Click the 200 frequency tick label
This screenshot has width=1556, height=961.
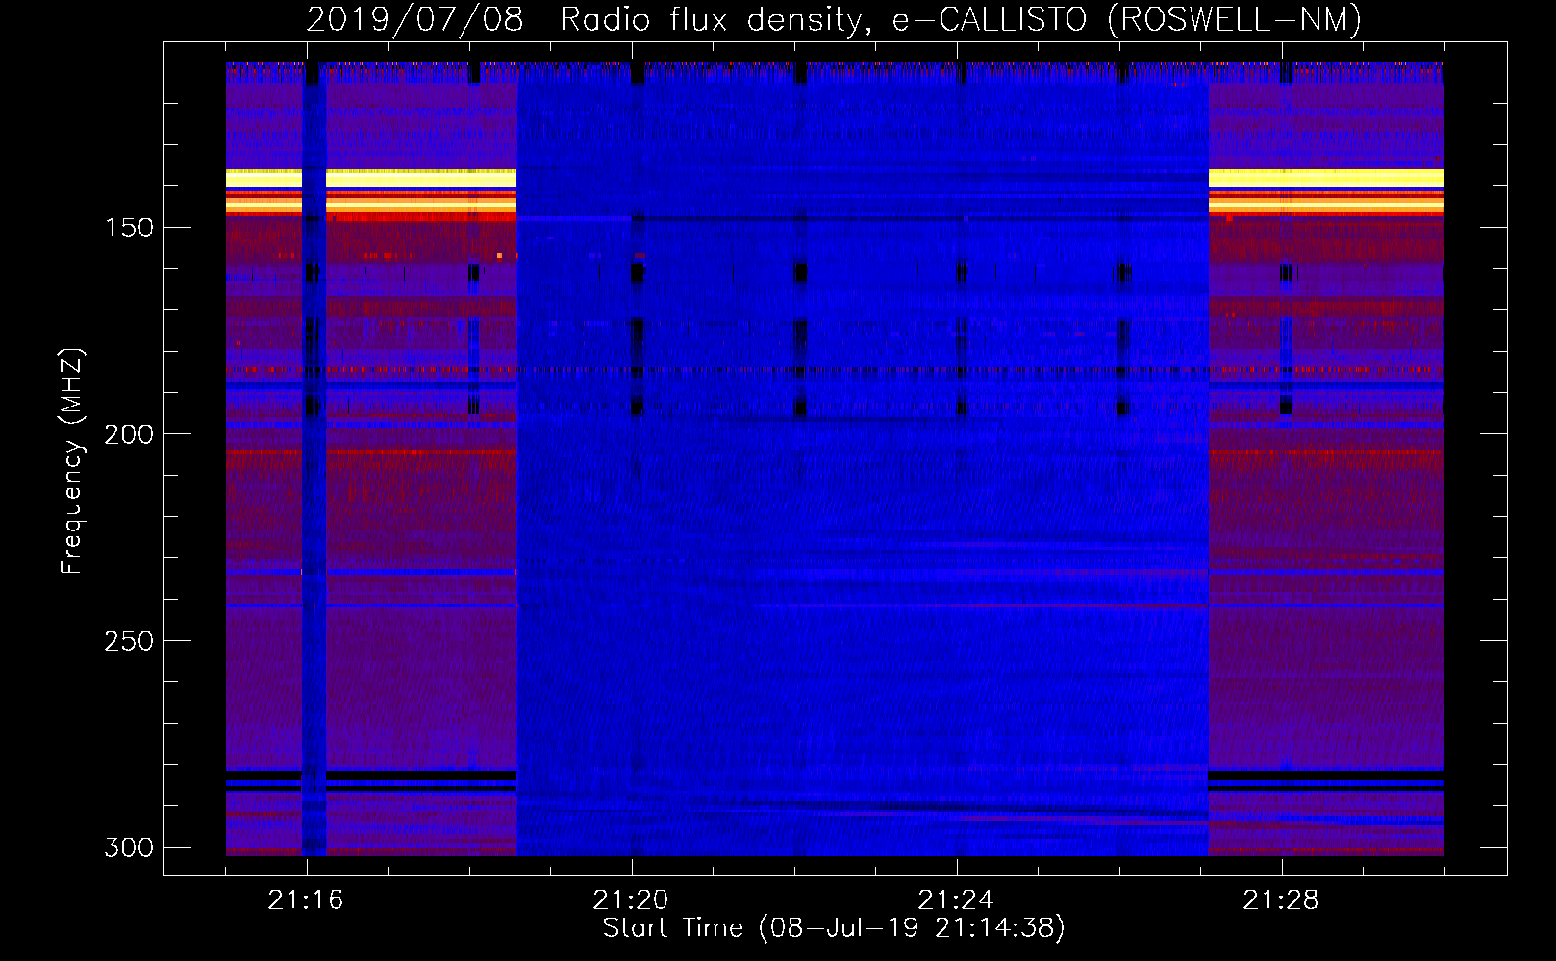click(x=129, y=434)
